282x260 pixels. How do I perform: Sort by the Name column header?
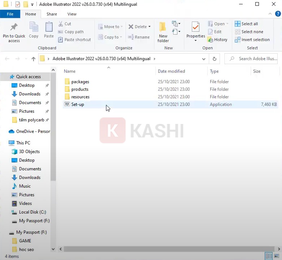tap(70, 71)
